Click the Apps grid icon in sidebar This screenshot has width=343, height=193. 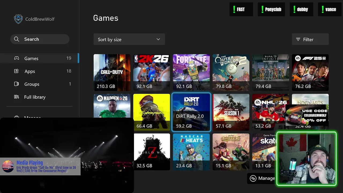click(16, 71)
